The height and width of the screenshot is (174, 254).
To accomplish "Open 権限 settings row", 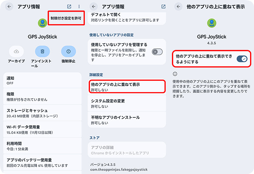I will click(x=43, y=96).
